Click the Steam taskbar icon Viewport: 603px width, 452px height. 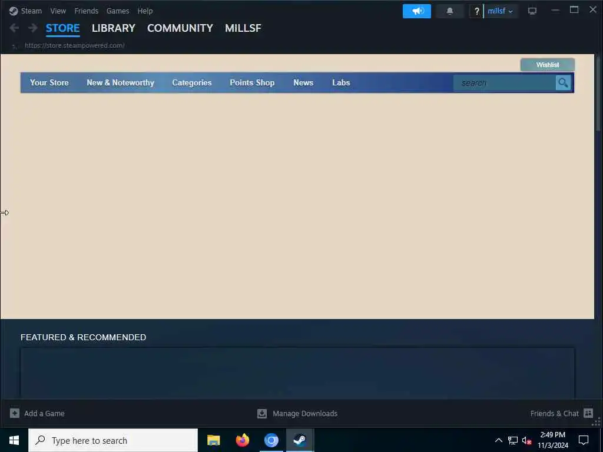300,440
